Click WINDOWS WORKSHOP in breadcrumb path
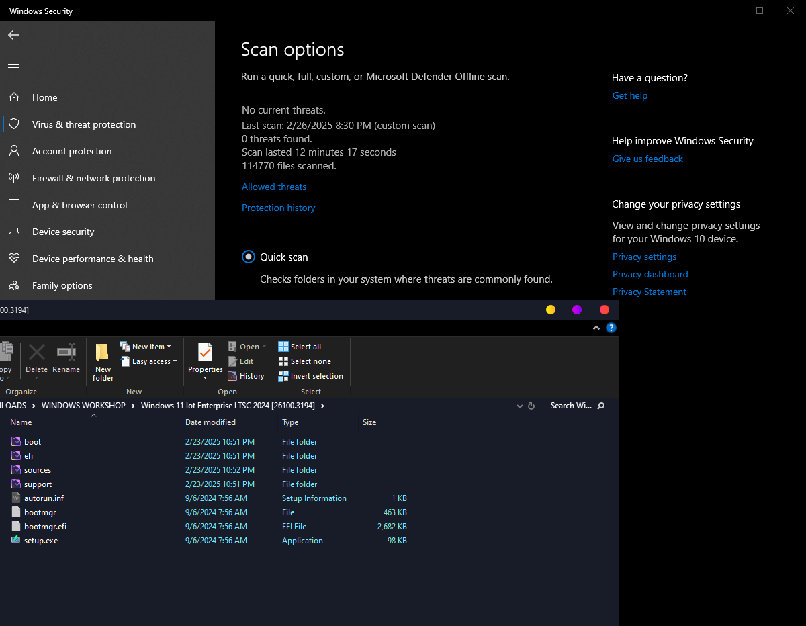 [83, 406]
